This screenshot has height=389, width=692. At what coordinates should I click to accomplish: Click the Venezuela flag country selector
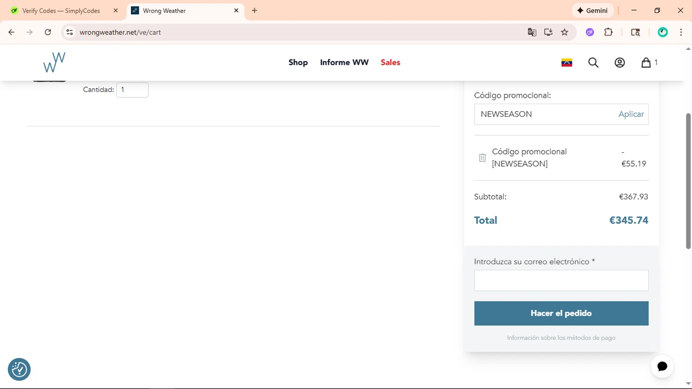(567, 63)
